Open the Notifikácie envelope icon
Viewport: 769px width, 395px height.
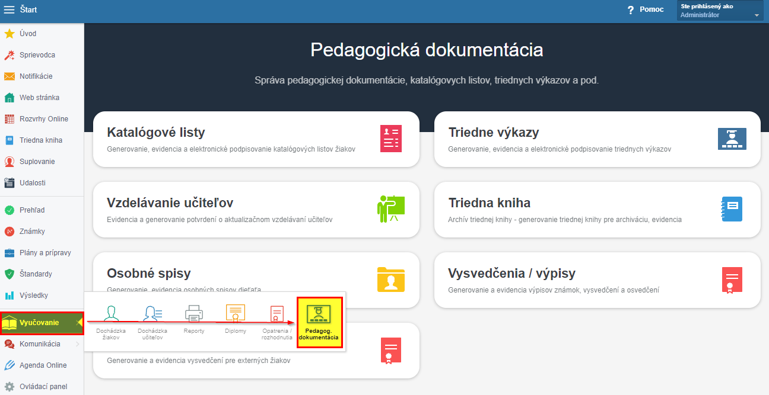9,76
